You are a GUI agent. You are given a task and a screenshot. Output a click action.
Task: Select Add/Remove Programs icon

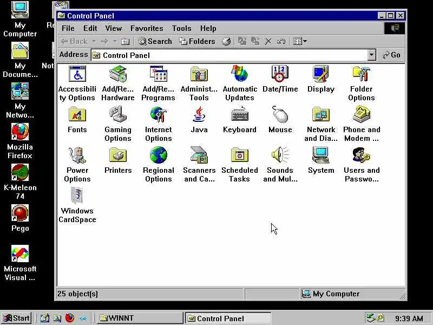click(x=159, y=74)
